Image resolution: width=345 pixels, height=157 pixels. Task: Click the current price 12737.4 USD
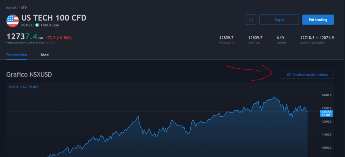click(x=25, y=37)
